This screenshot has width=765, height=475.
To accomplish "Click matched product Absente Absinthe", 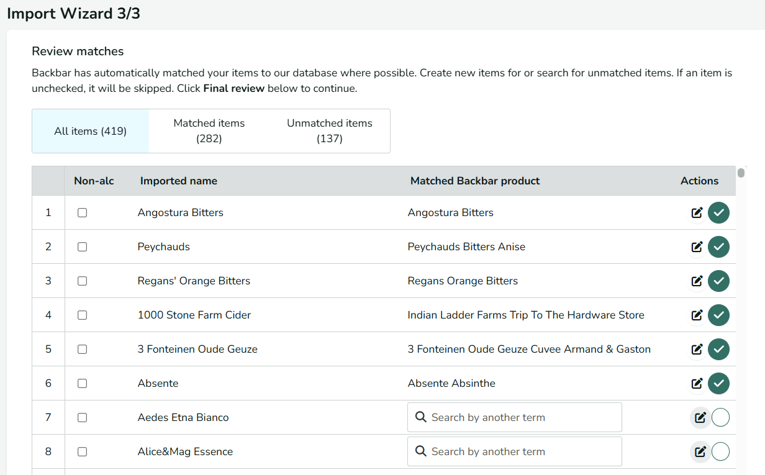I will pyautogui.click(x=451, y=384).
